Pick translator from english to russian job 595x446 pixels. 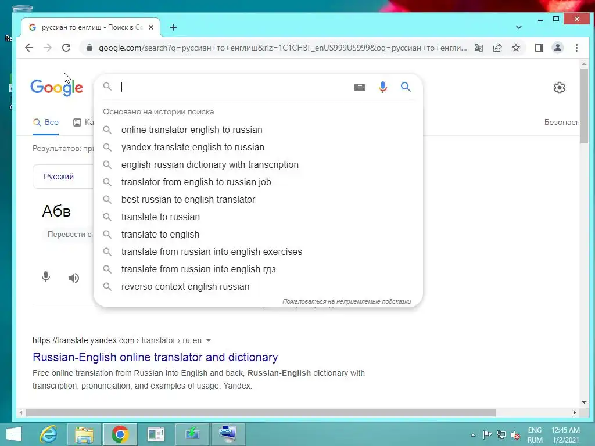point(258,182)
